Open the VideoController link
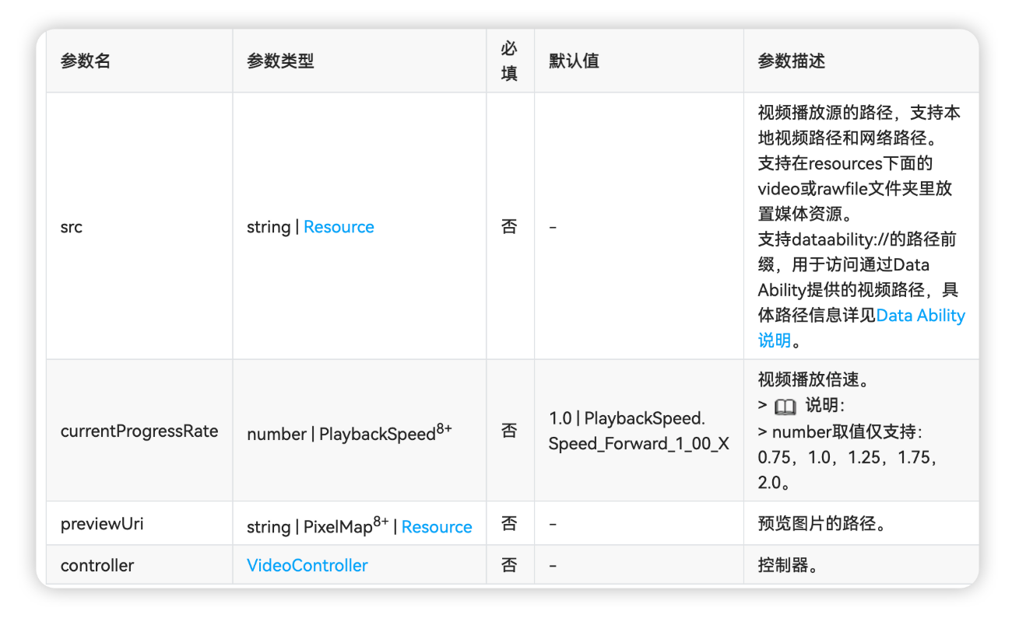Screen dimensions: 1026x625 click(x=307, y=565)
